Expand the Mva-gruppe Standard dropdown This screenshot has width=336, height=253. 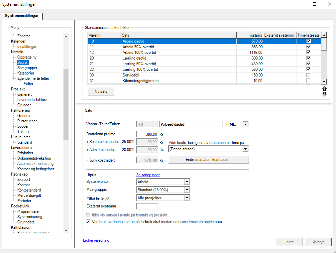(x=187, y=190)
